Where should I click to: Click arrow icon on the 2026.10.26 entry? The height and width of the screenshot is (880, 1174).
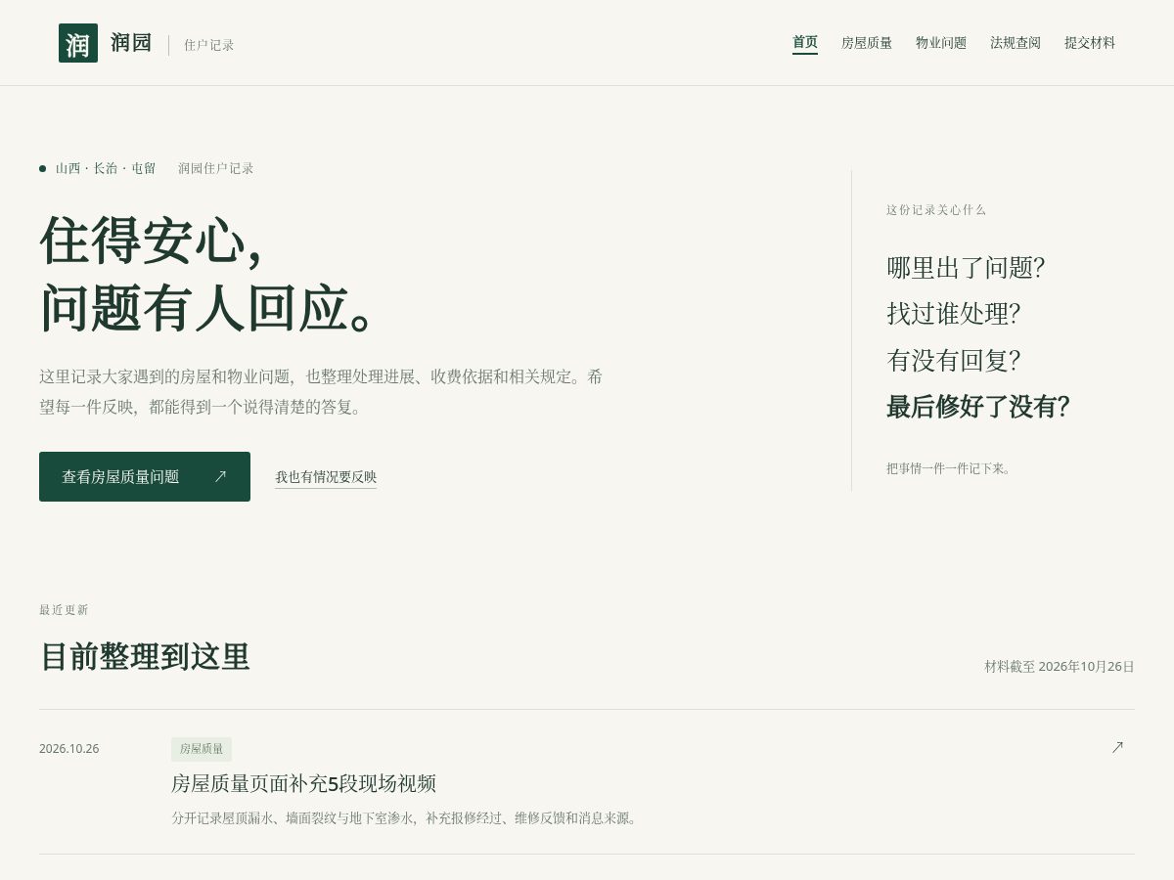(x=1117, y=747)
